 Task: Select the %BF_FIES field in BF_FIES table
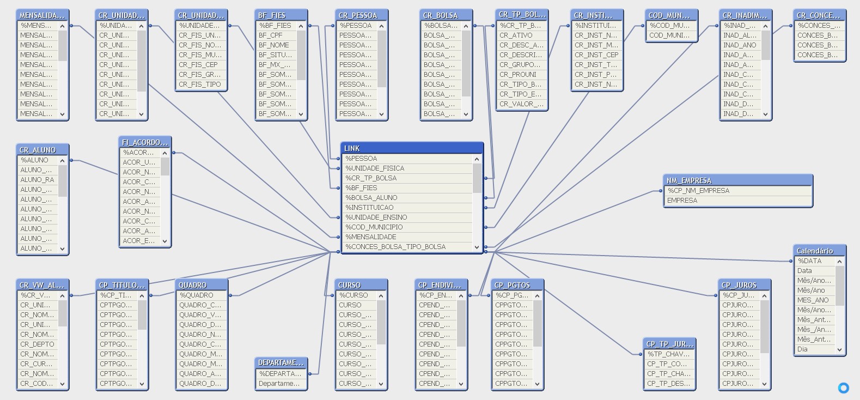pyautogui.click(x=277, y=26)
